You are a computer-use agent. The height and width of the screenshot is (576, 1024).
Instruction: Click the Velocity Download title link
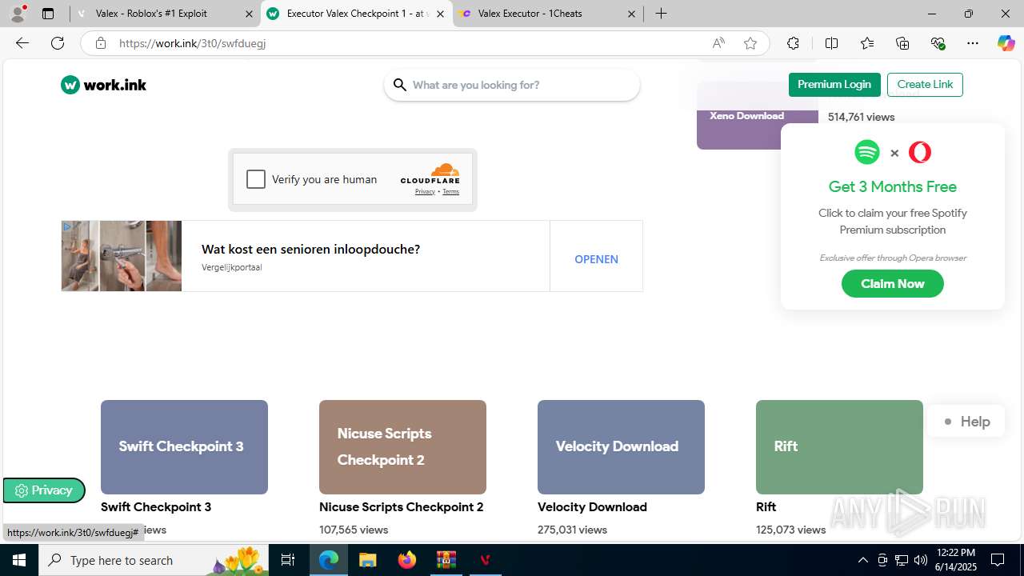pyautogui.click(x=592, y=507)
